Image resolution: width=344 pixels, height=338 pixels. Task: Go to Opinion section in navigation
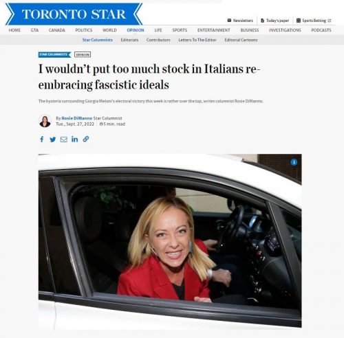click(x=136, y=30)
